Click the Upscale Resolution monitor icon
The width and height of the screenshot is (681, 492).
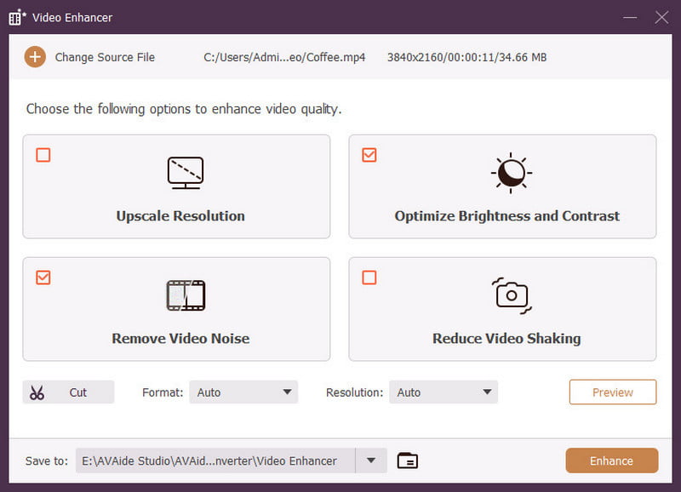tap(185, 173)
